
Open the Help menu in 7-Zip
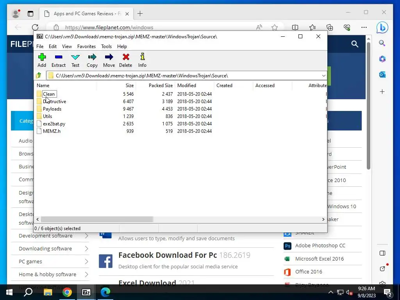pyautogui.click(x=122, y=46)
